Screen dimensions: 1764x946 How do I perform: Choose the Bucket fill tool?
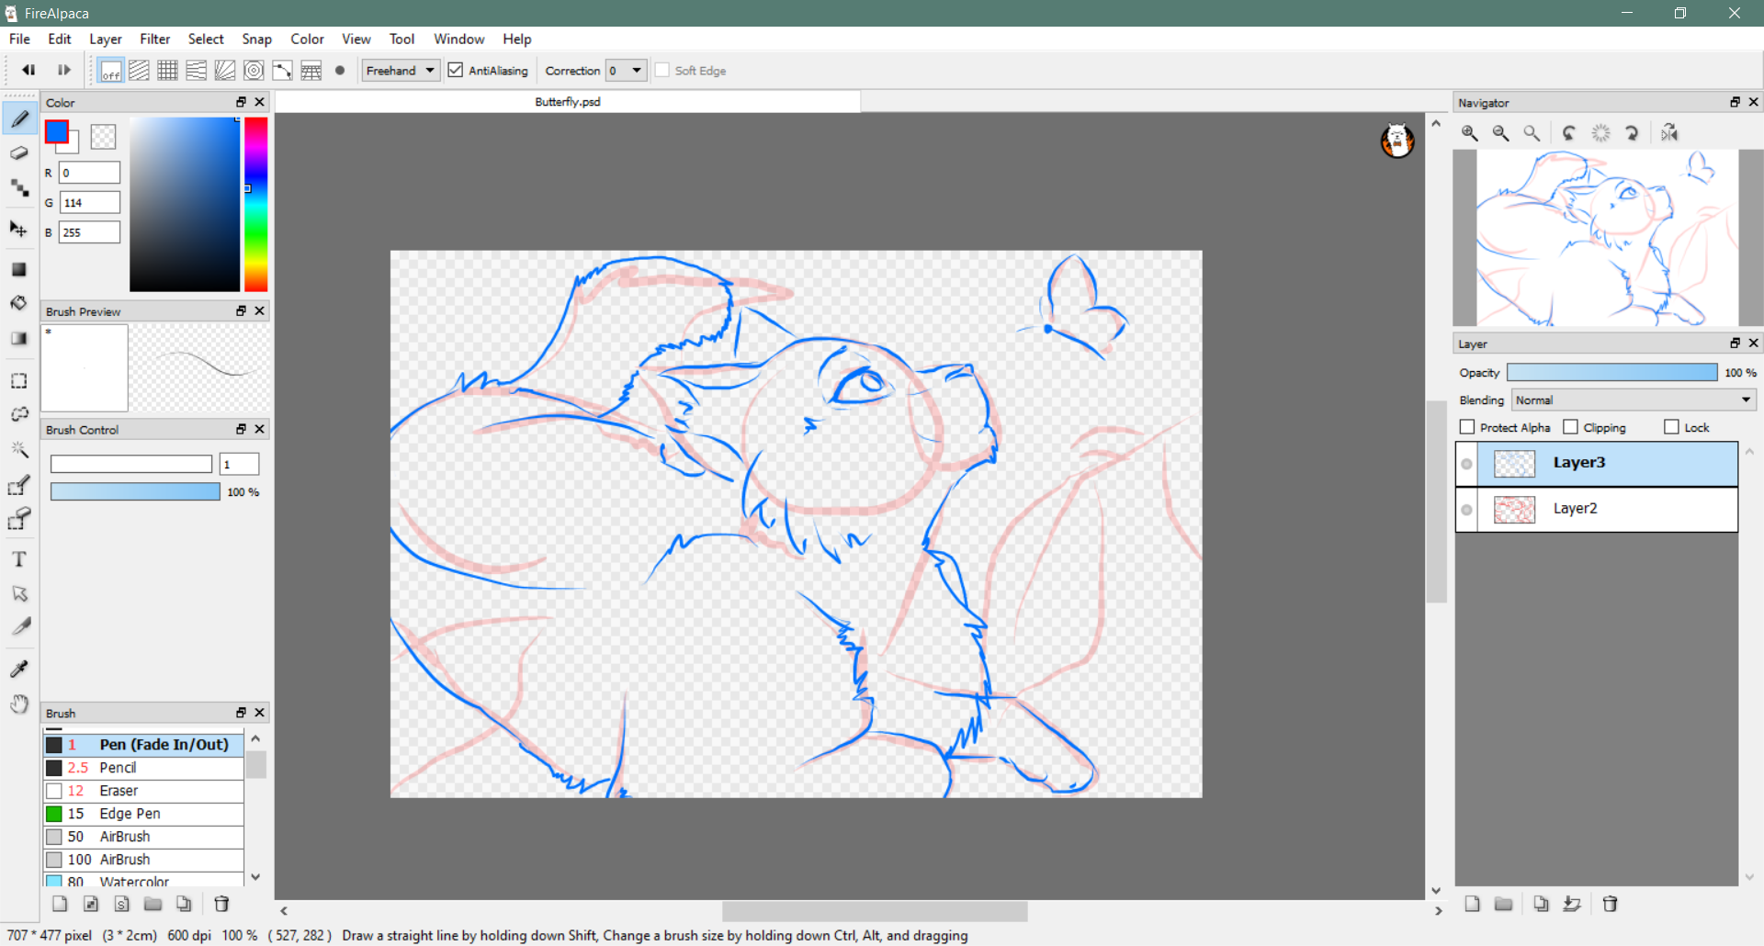19,303
